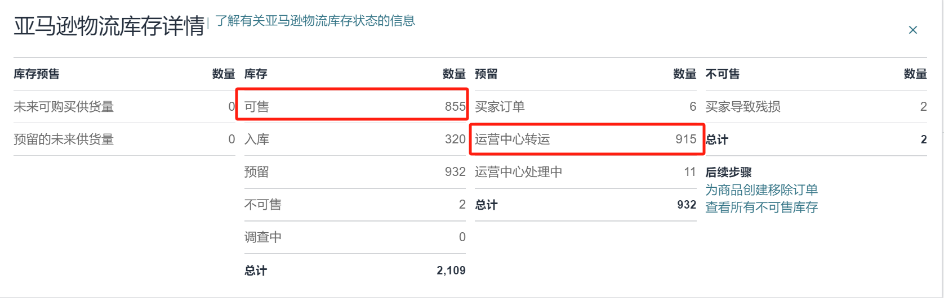Click the 库存预售 column header

tap(37, 74)
